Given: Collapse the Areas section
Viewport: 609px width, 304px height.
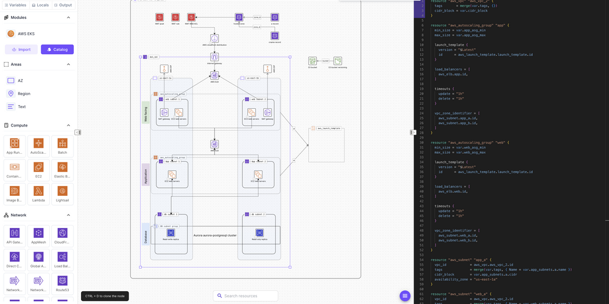Looking at the screenshot, I should 68,64.
